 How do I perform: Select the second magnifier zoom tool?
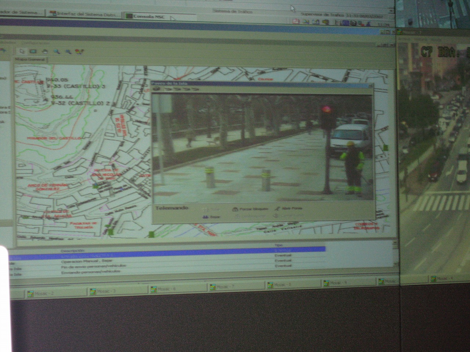(x=68, y=52)
